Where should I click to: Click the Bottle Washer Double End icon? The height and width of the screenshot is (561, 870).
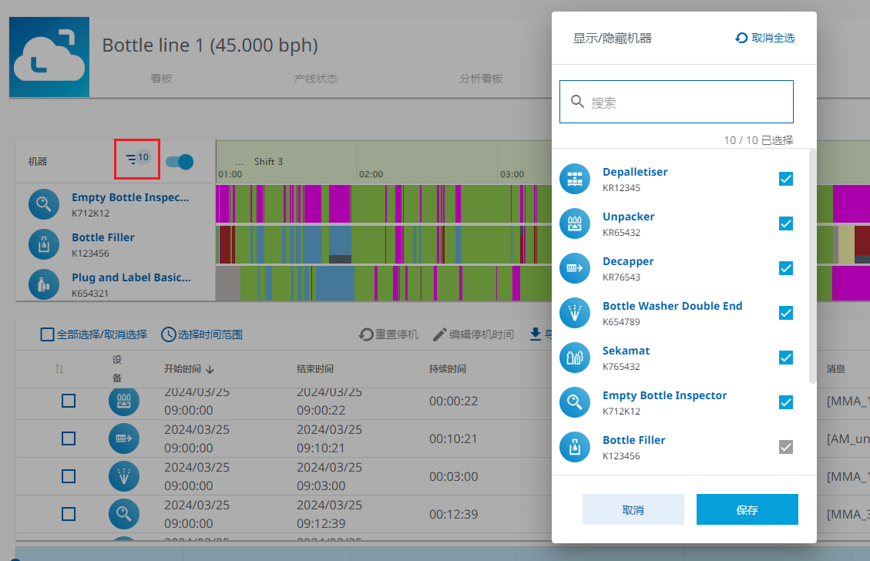point(574,314)
